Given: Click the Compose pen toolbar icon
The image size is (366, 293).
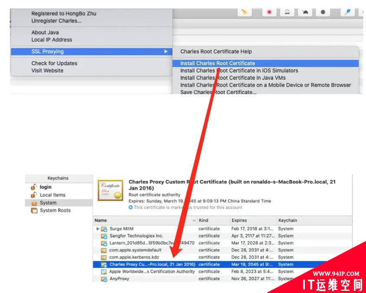Looking at the screenshot, I should tap(347, 12).
